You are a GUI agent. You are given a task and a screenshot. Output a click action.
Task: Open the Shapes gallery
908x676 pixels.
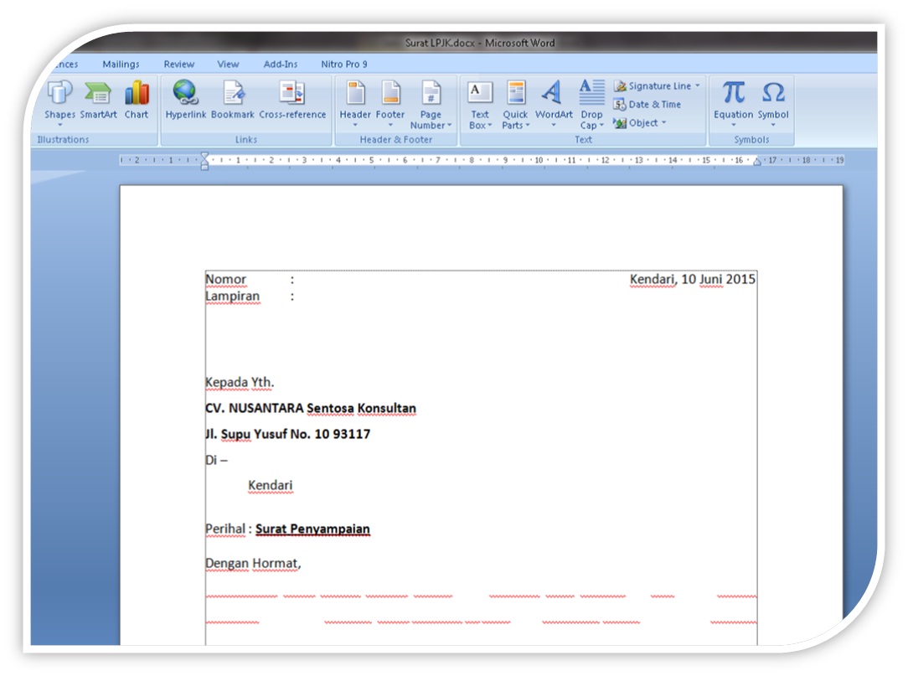[x=59, y=99]
